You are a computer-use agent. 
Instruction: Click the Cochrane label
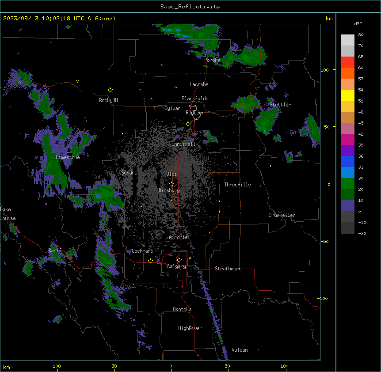tap(142, 251)
